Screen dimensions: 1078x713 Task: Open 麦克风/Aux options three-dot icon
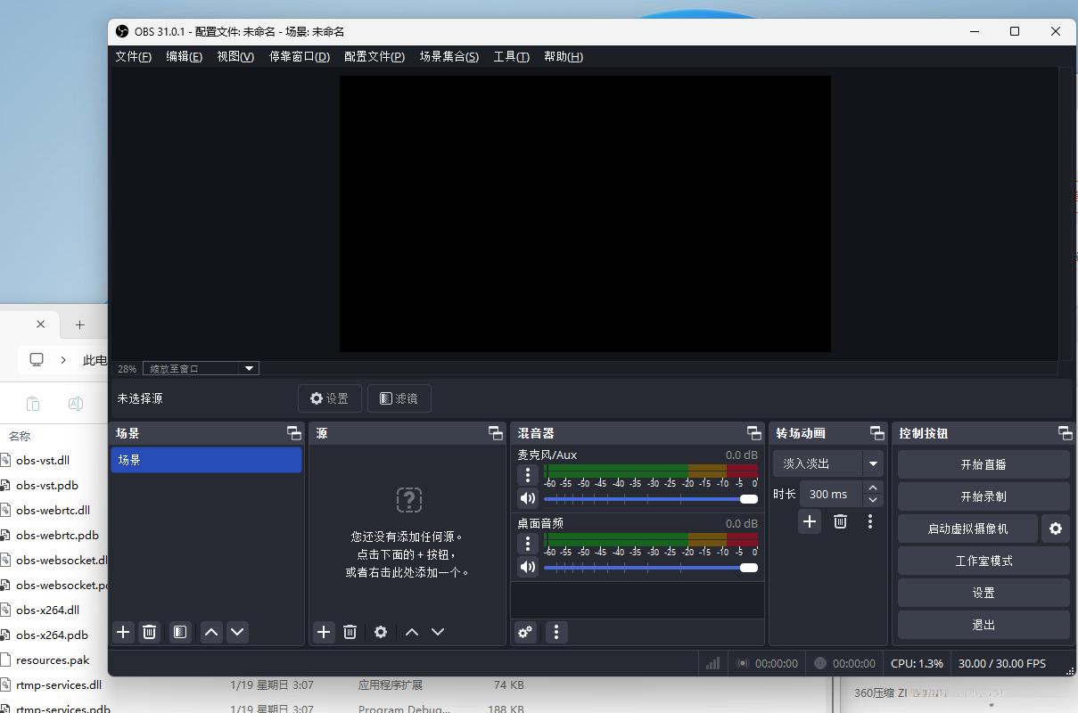pos(527,475)
